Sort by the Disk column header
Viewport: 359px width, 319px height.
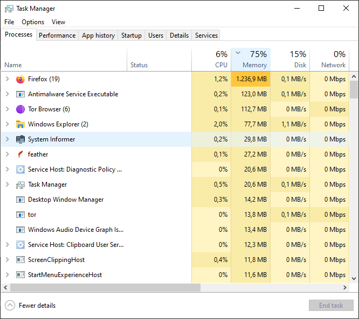click(x=290, y=60)
